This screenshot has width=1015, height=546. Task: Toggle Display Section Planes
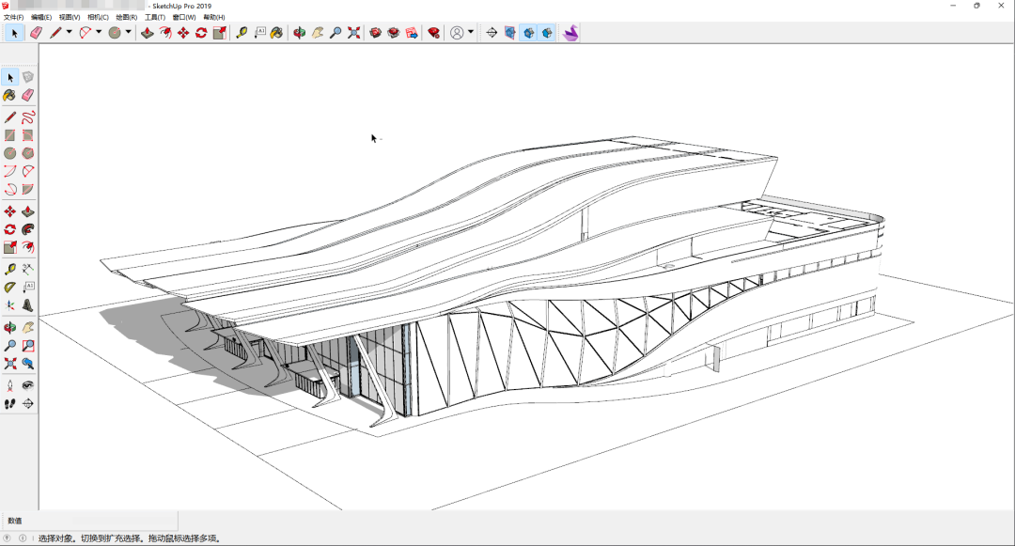point(510,33)
